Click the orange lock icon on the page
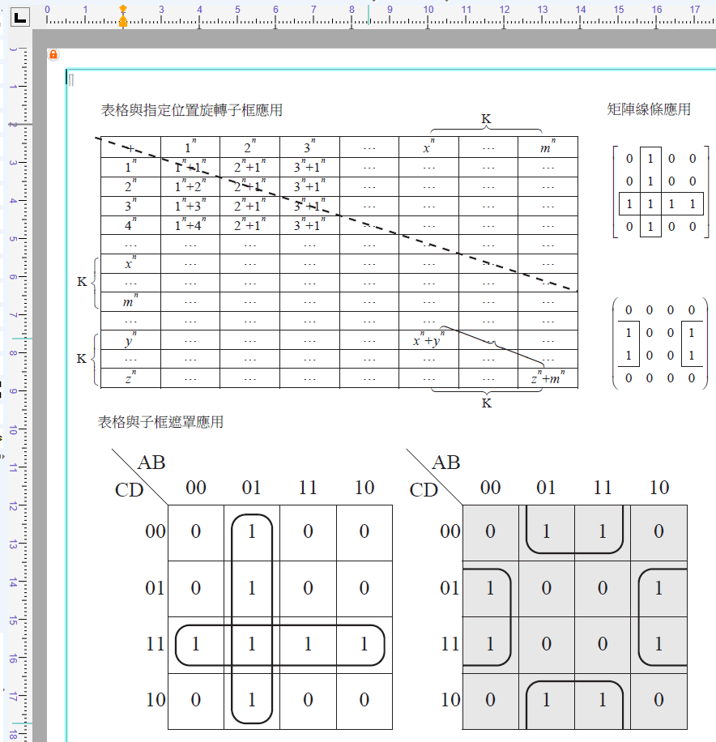Screen dimensions: 716x742 (x=53, y=55)
